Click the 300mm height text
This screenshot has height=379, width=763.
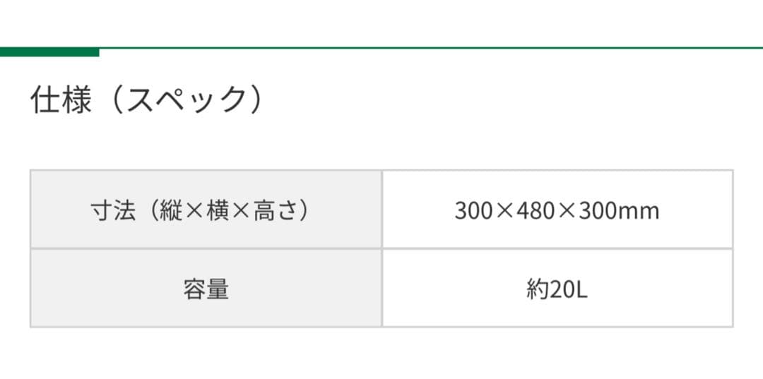(x=619, y=210)
